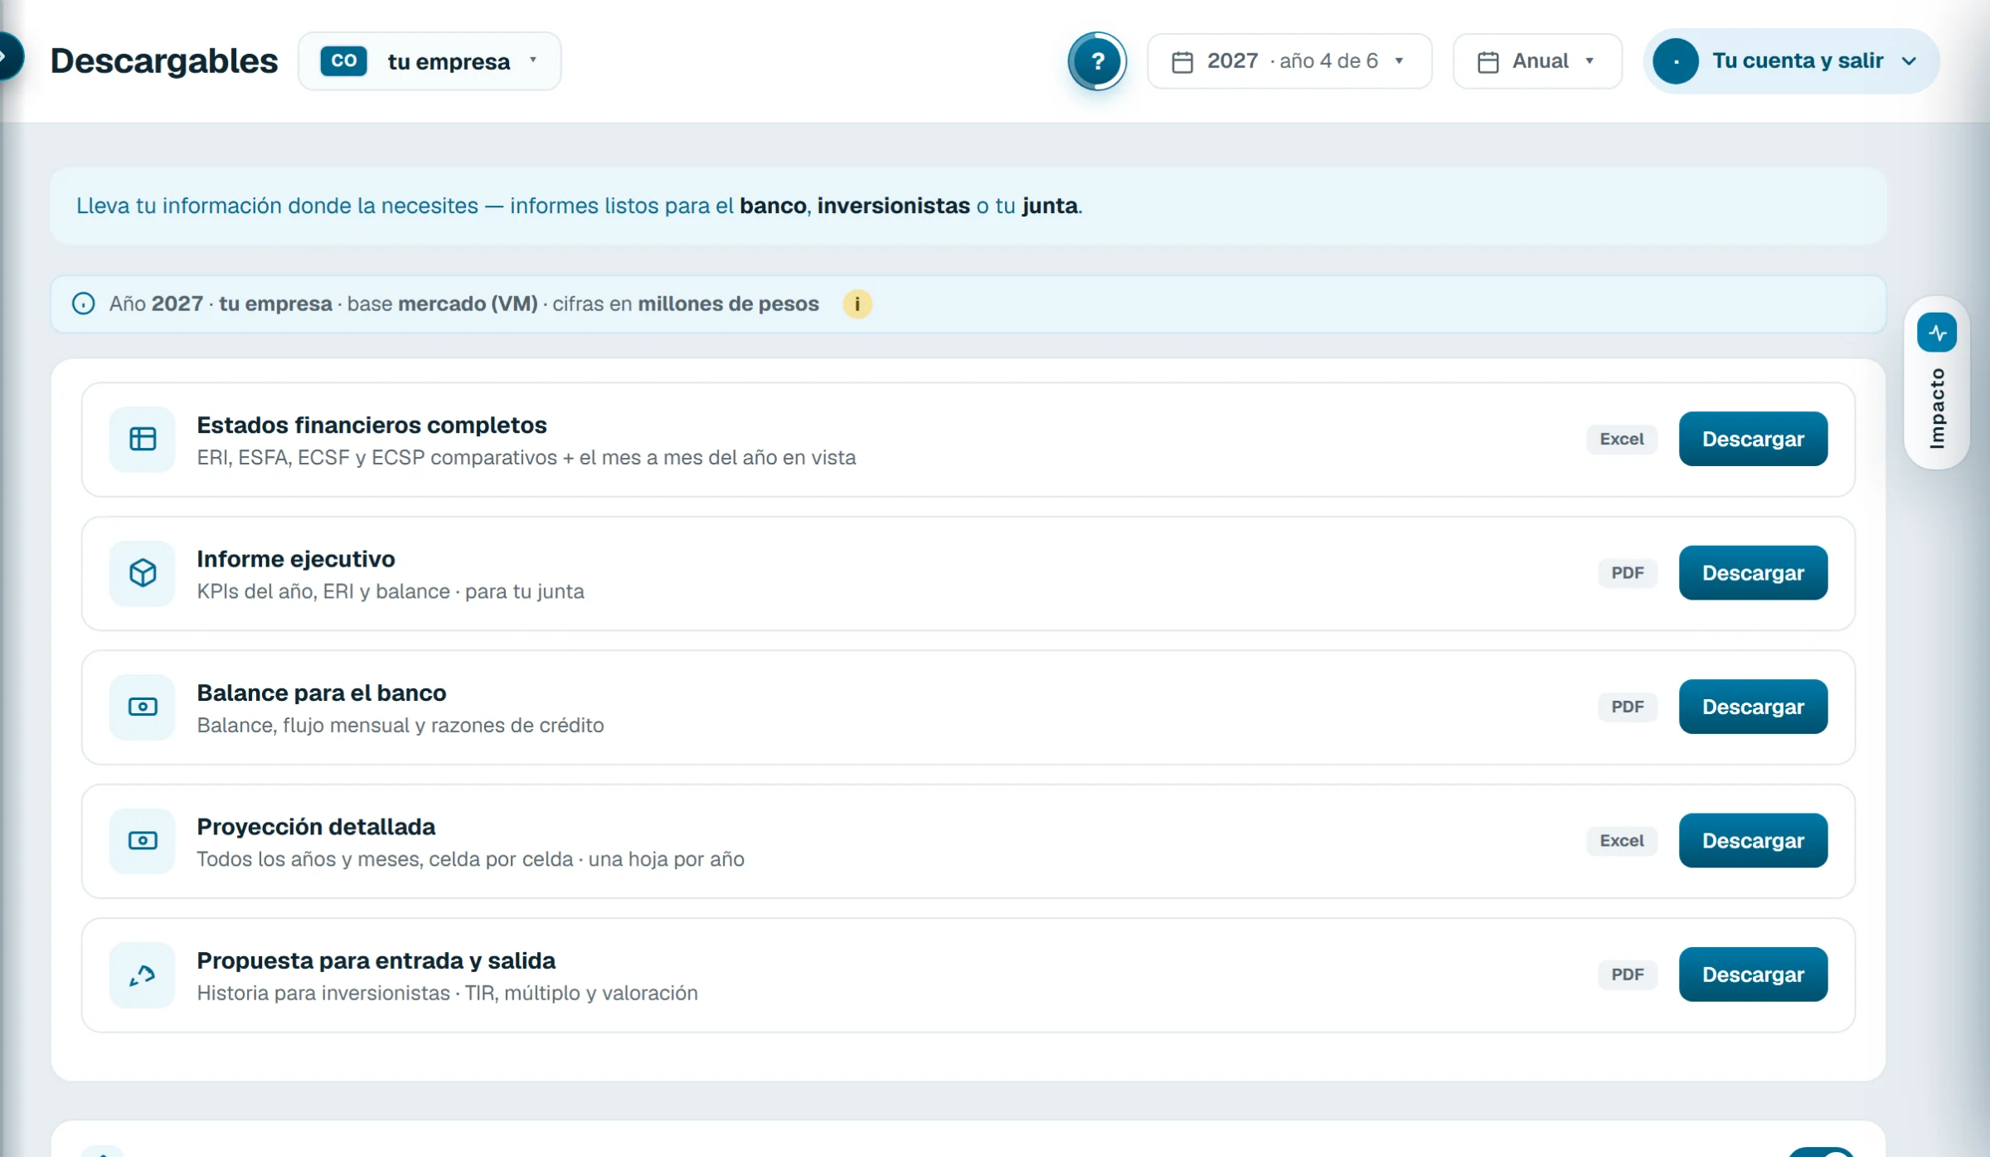The image size is (1990, 1157).
Task: Click the account avatar circle
Action: pyautogui.click(x=1676, y=61)
